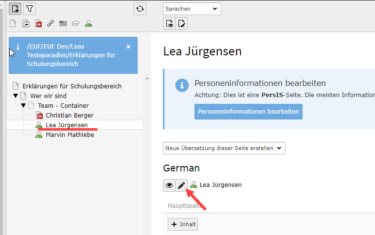Click edit page properties button below Sprachen
The height and width of the screenshot is (235, 375).
pos(181,23)
